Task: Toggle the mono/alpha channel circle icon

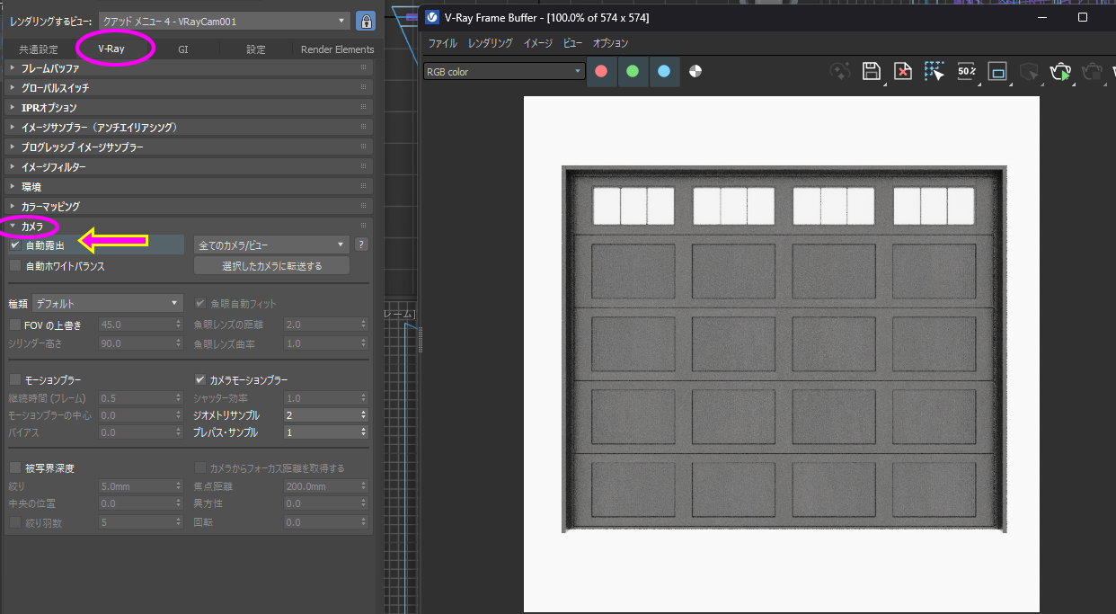Action: (695, 72)
